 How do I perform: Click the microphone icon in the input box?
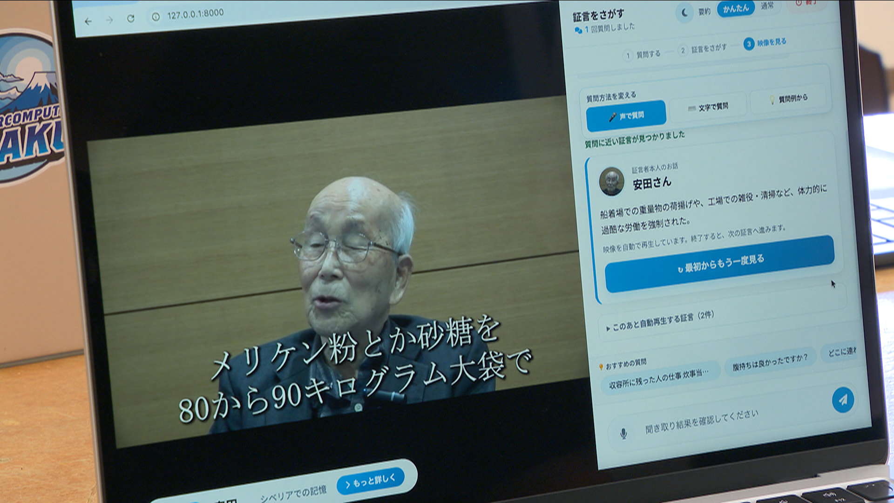(x=623, y=434)
